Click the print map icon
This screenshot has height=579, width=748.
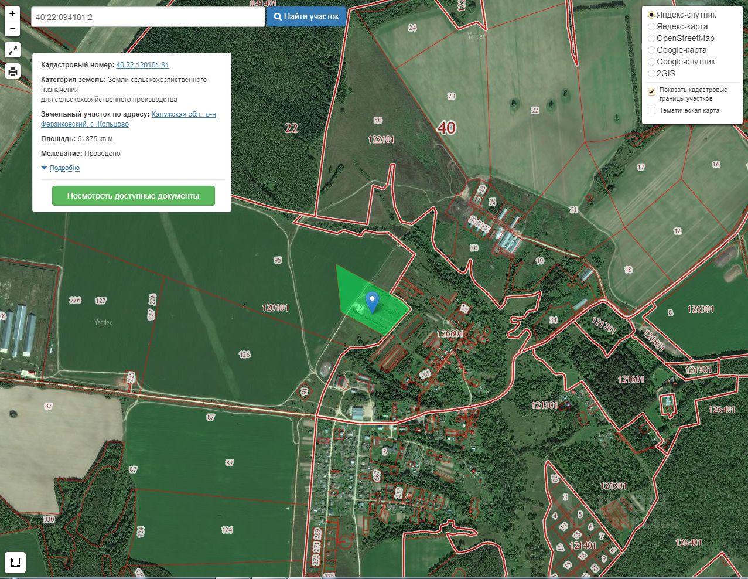[12, 71]
